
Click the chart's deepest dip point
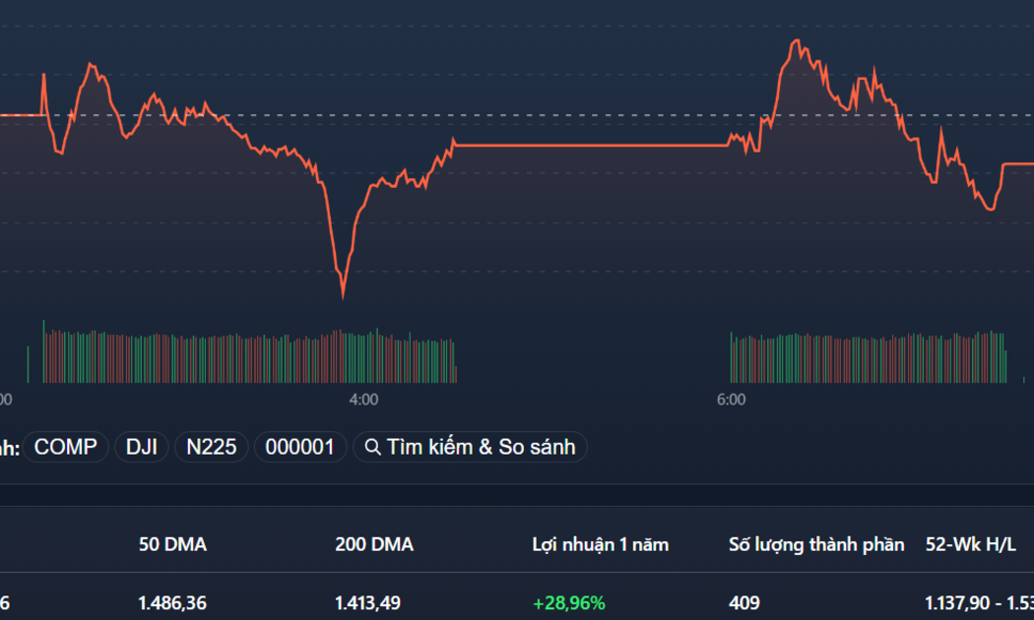click(343, 296)
